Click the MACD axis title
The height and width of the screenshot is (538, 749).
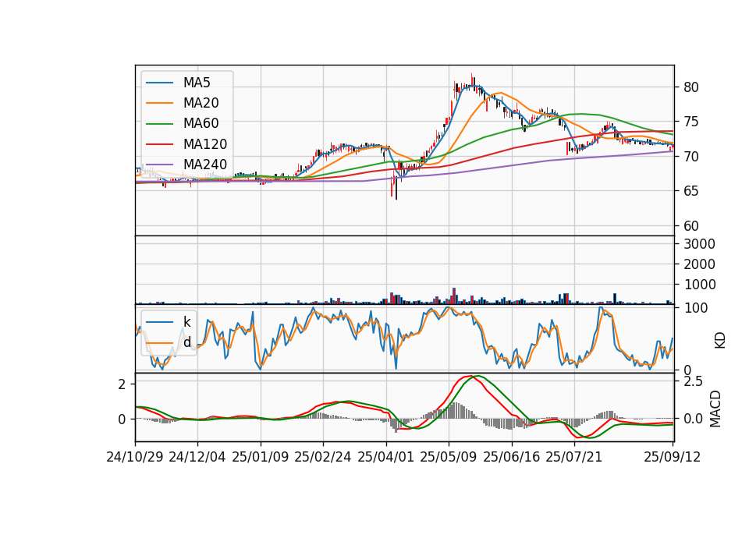[715, 409]
